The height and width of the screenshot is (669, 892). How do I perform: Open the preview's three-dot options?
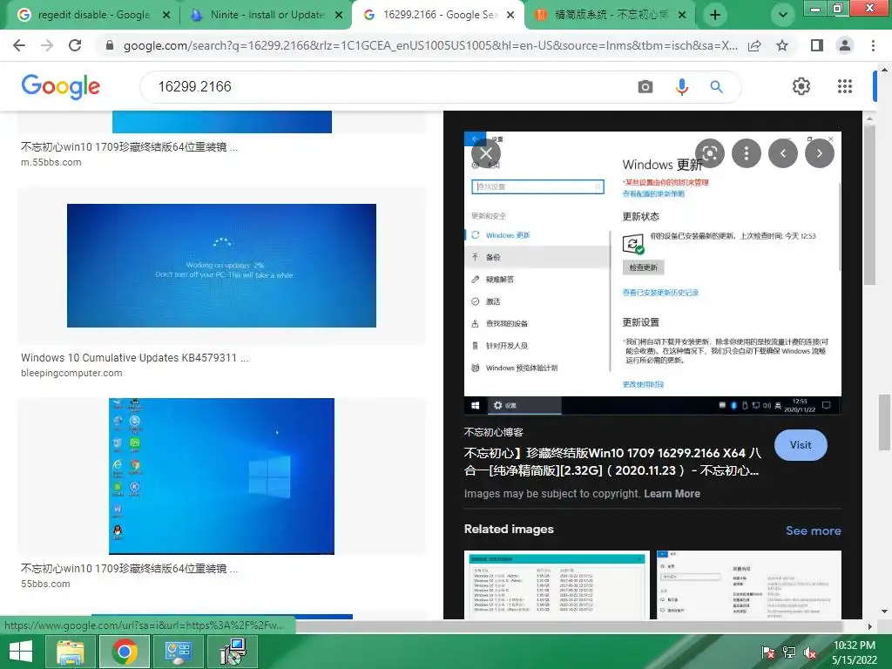pos(747,153)
